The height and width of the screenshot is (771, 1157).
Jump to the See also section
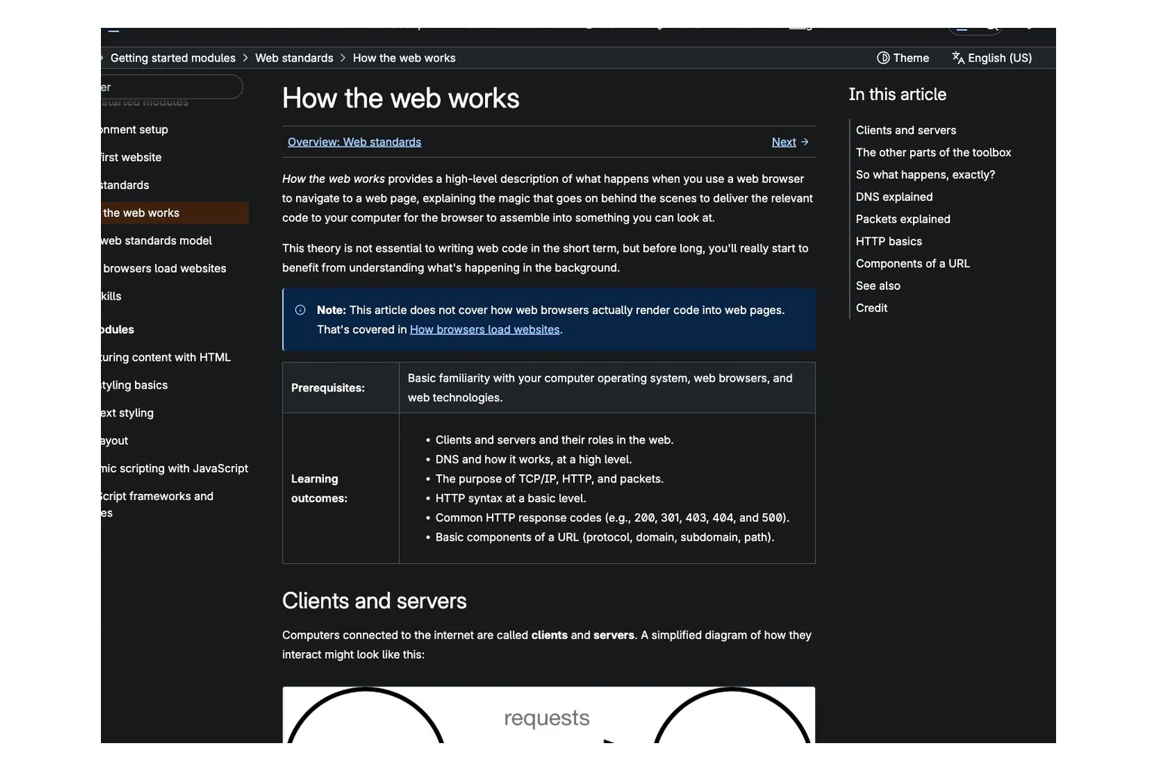click(878, 285)
